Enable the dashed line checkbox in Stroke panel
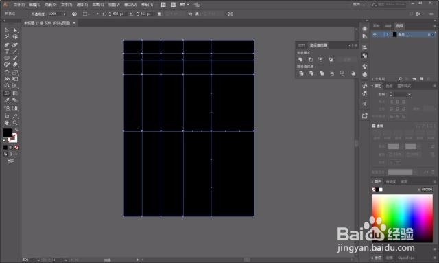Image resolution: width=439 pixels, height=263 pixels. point(374,126)
